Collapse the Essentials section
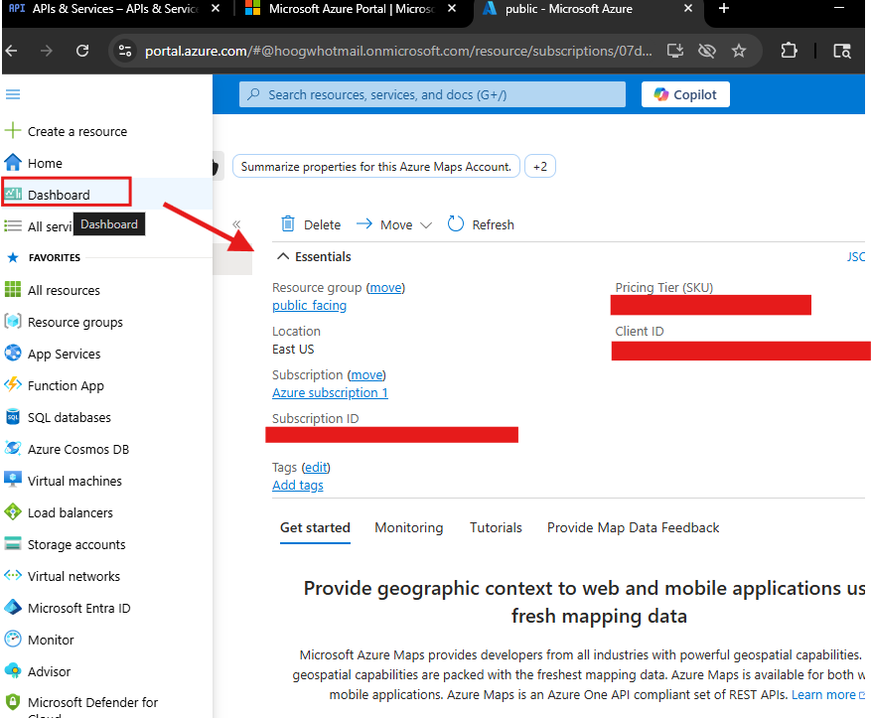 283,256
